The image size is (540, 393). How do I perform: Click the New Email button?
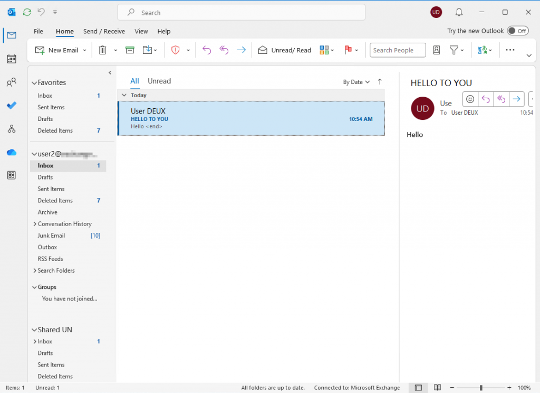click(x=56, y=50)
